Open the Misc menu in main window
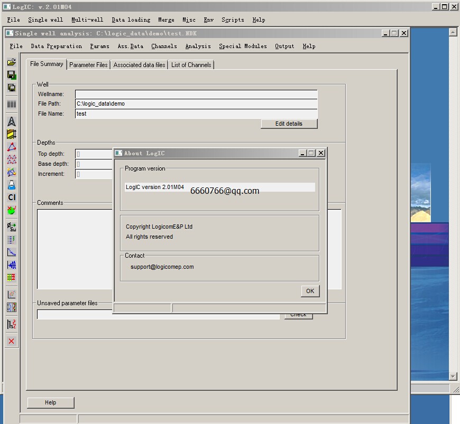460x424 pixels. 189,20
